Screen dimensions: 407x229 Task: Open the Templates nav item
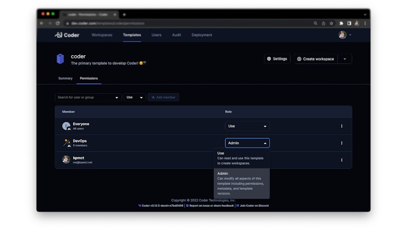point(132,35)
